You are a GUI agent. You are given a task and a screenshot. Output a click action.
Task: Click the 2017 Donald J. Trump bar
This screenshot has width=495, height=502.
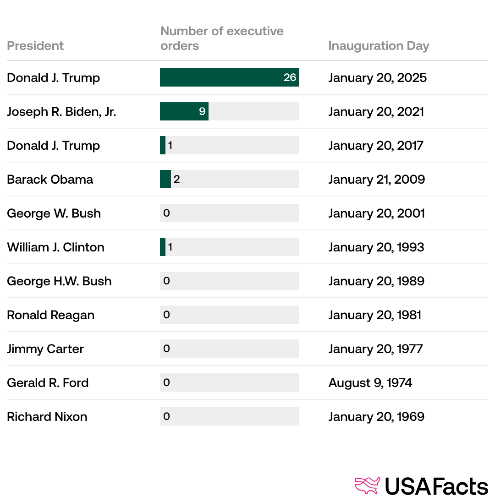[x=163, y=145]
